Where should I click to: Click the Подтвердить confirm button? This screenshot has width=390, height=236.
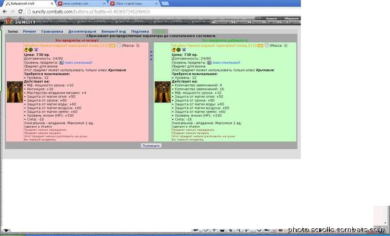point(151,146)
